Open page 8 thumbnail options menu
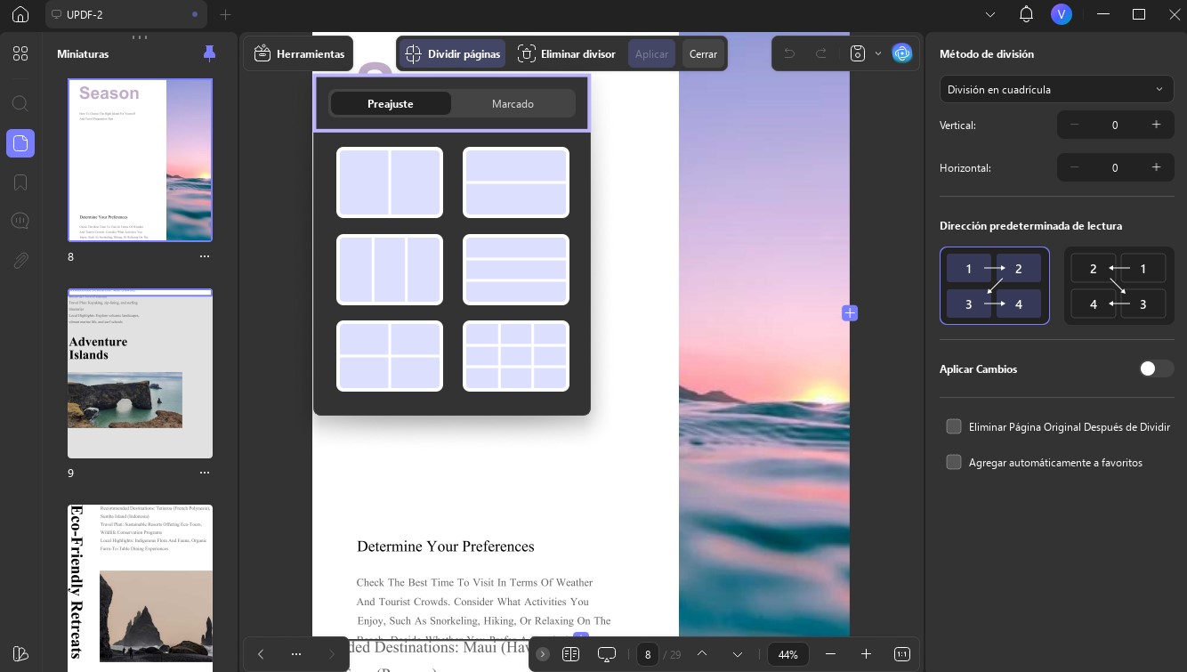 coord(205,256)
